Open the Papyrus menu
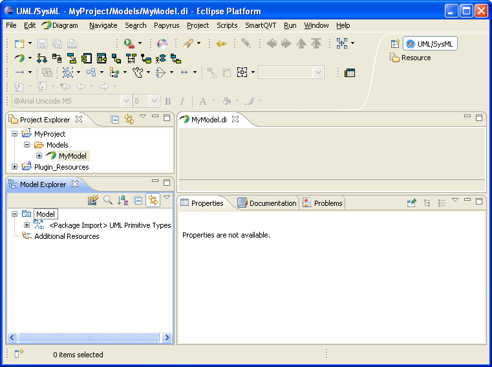The width and height of the screenshot is (492, 367). pos(166,25)
